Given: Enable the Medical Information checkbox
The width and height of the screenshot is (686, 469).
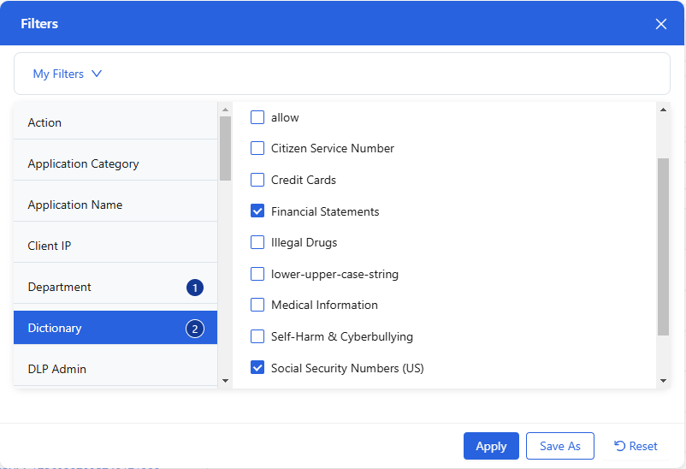Looking at the screenshot, I should pyautogui.click(x=257, y=305).
